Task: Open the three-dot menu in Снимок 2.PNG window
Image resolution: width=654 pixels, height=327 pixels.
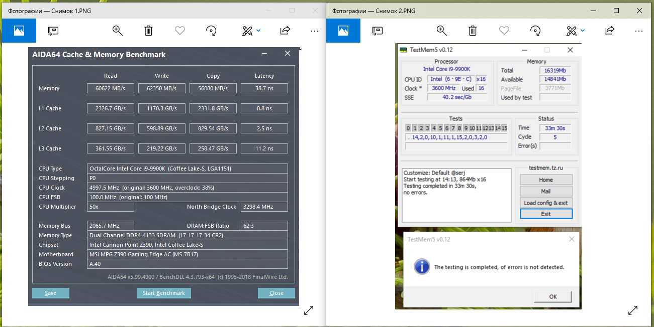Action: (639, 31)
